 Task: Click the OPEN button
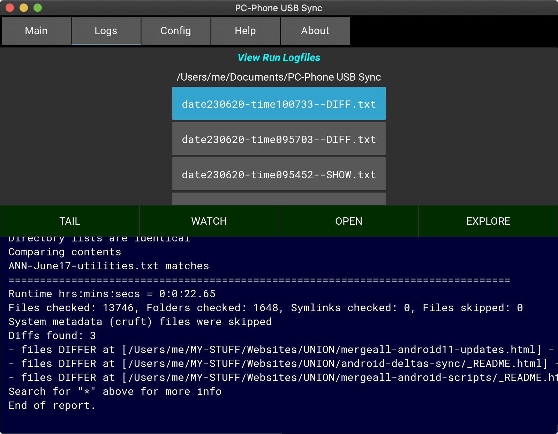(349, 221)
